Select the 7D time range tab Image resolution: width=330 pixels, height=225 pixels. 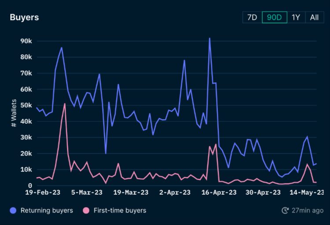pos(252,17)
